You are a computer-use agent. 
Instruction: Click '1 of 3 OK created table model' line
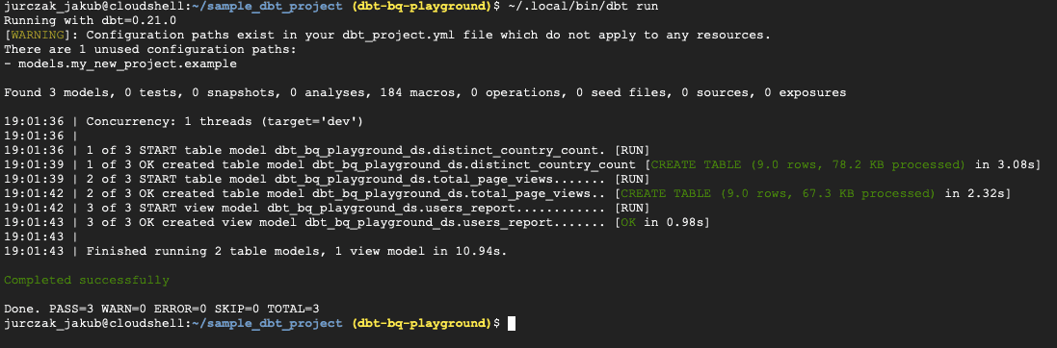[x=522, y=165]
